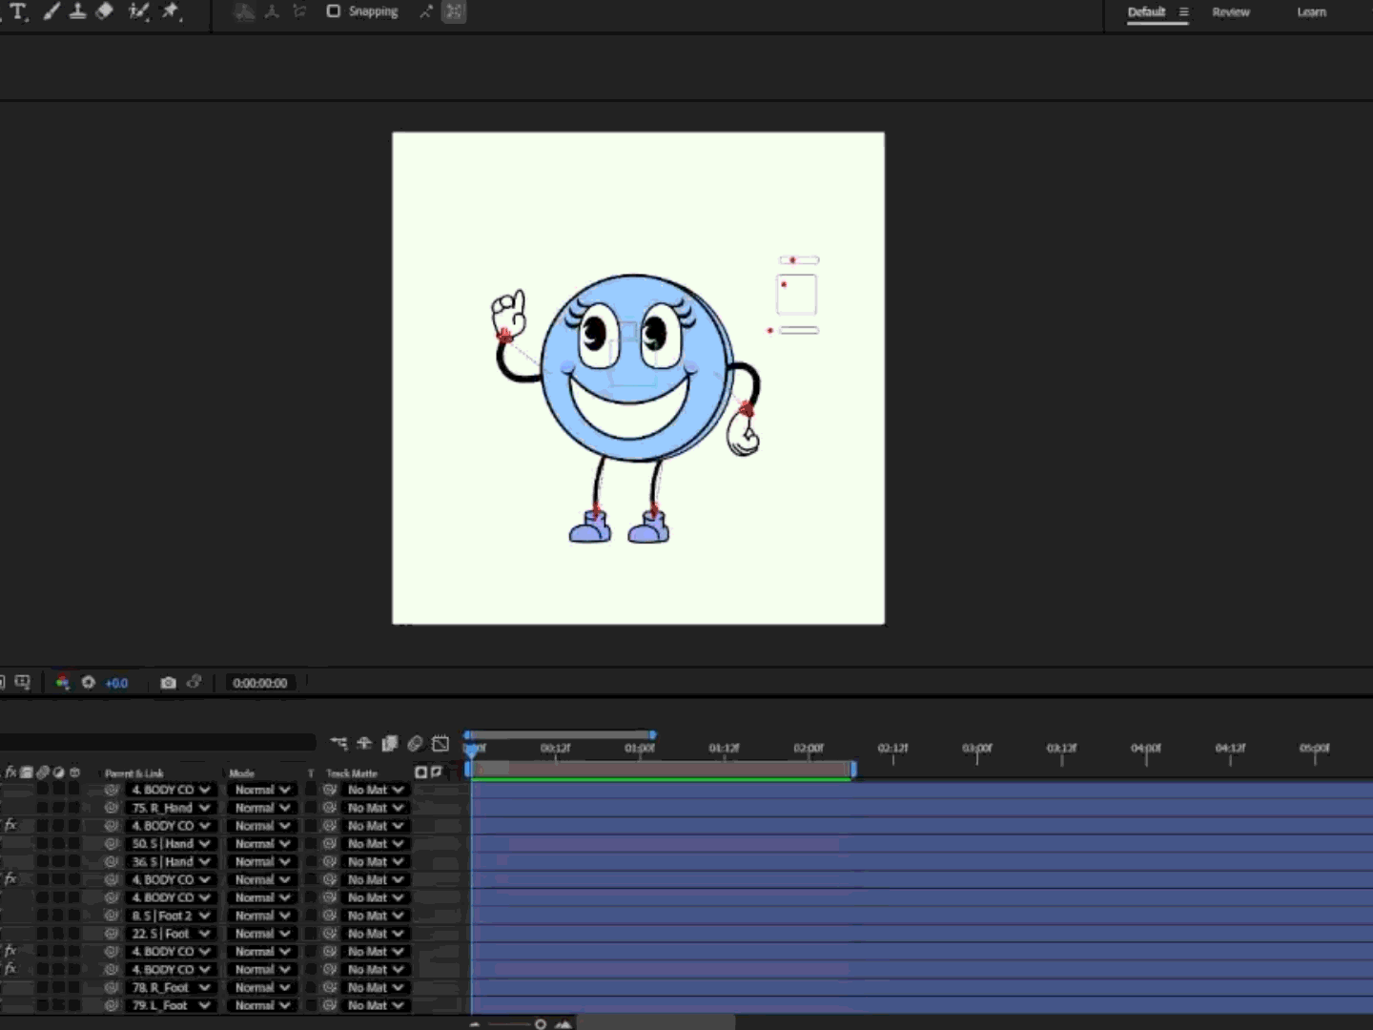This screenshot has width=1373, height=1030.
Task: Switch to the Learn workspace
Action: coord(1311,12)
